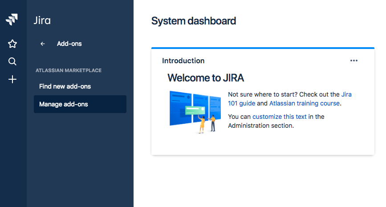Viewport: 386px width, 207px height.
Task: Click the plus create icon
Action: [x=12, y=79]
